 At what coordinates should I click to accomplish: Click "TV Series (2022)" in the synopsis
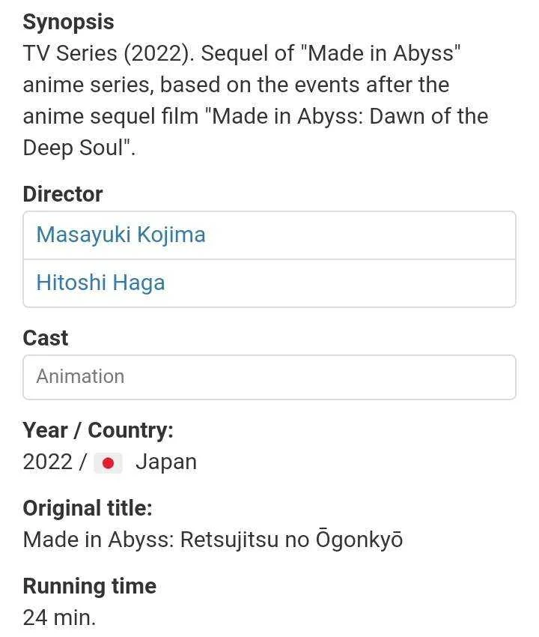(x=109, y=54)
